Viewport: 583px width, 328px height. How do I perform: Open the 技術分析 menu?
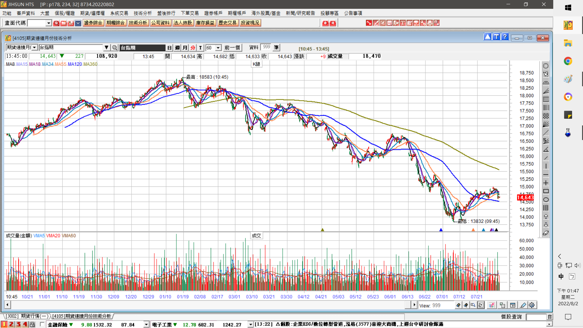coord(142,13)
